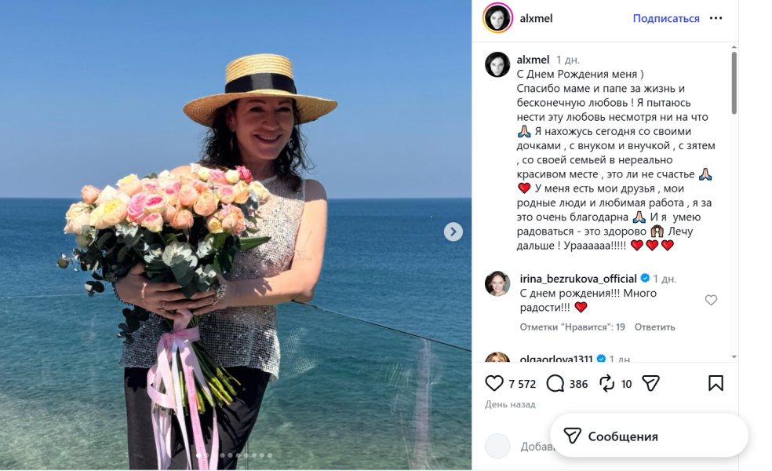View likes on comment: Отметки "Нравится": 19

coord(572,327)
